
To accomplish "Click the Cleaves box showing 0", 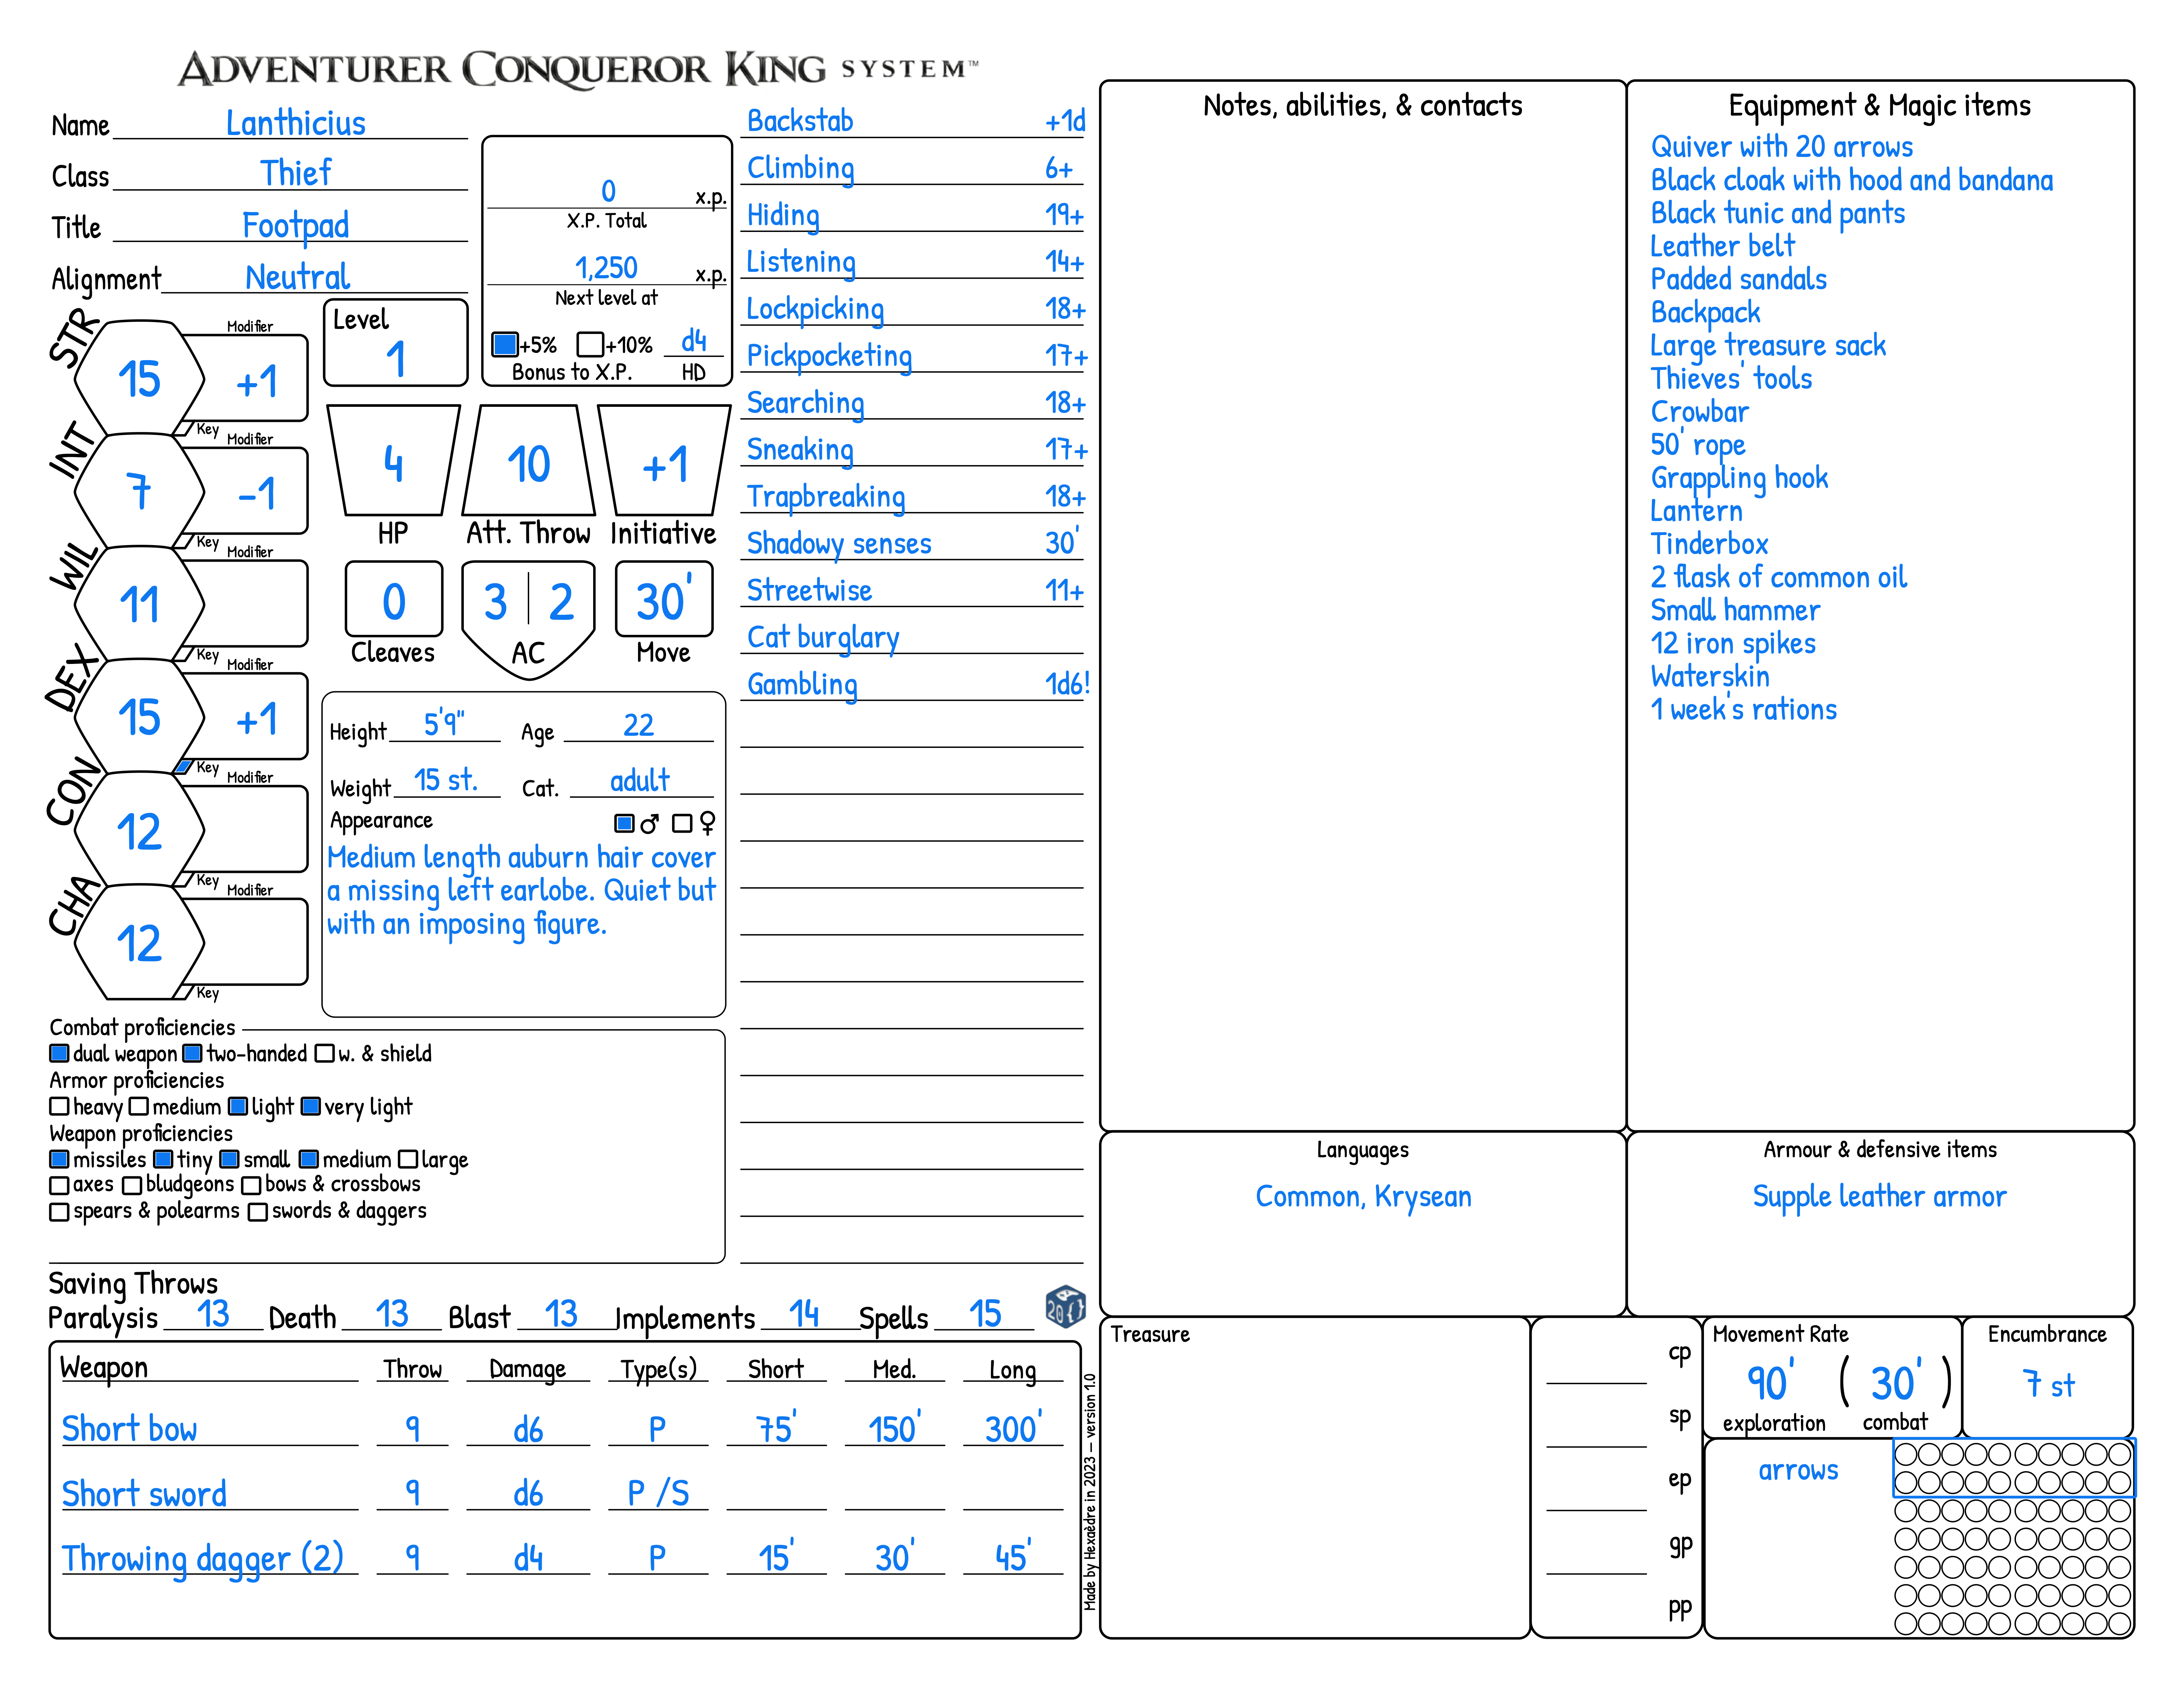I will (393, 600).
